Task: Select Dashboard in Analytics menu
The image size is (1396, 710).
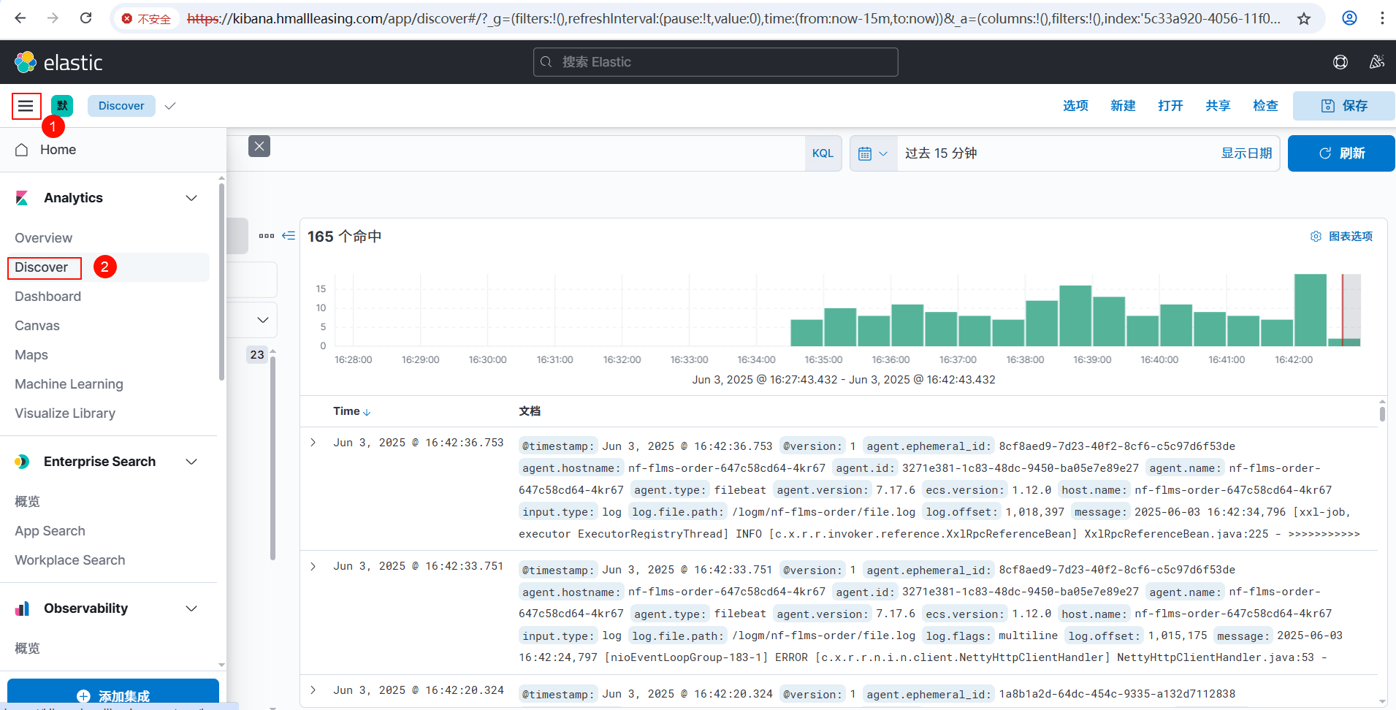Action: tap(47, 297)
